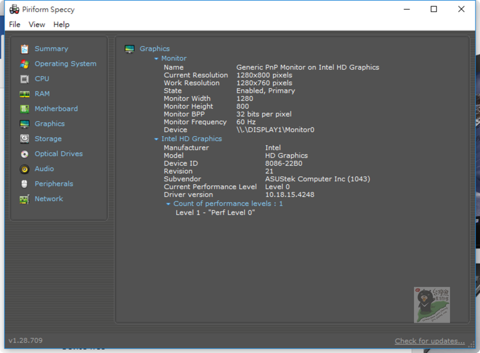Click the Level 1 Perf Level 0 row
The width and height of the screenshot is (480, 353).
pos(215,213)
